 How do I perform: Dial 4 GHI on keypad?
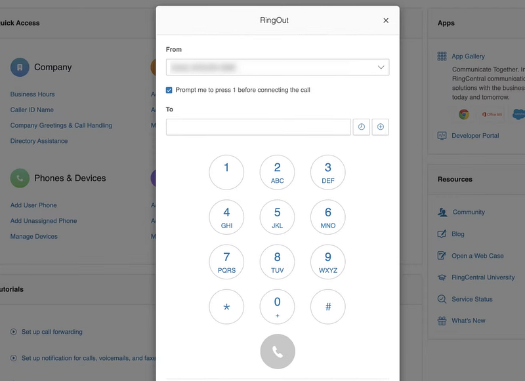coord(226,217)
